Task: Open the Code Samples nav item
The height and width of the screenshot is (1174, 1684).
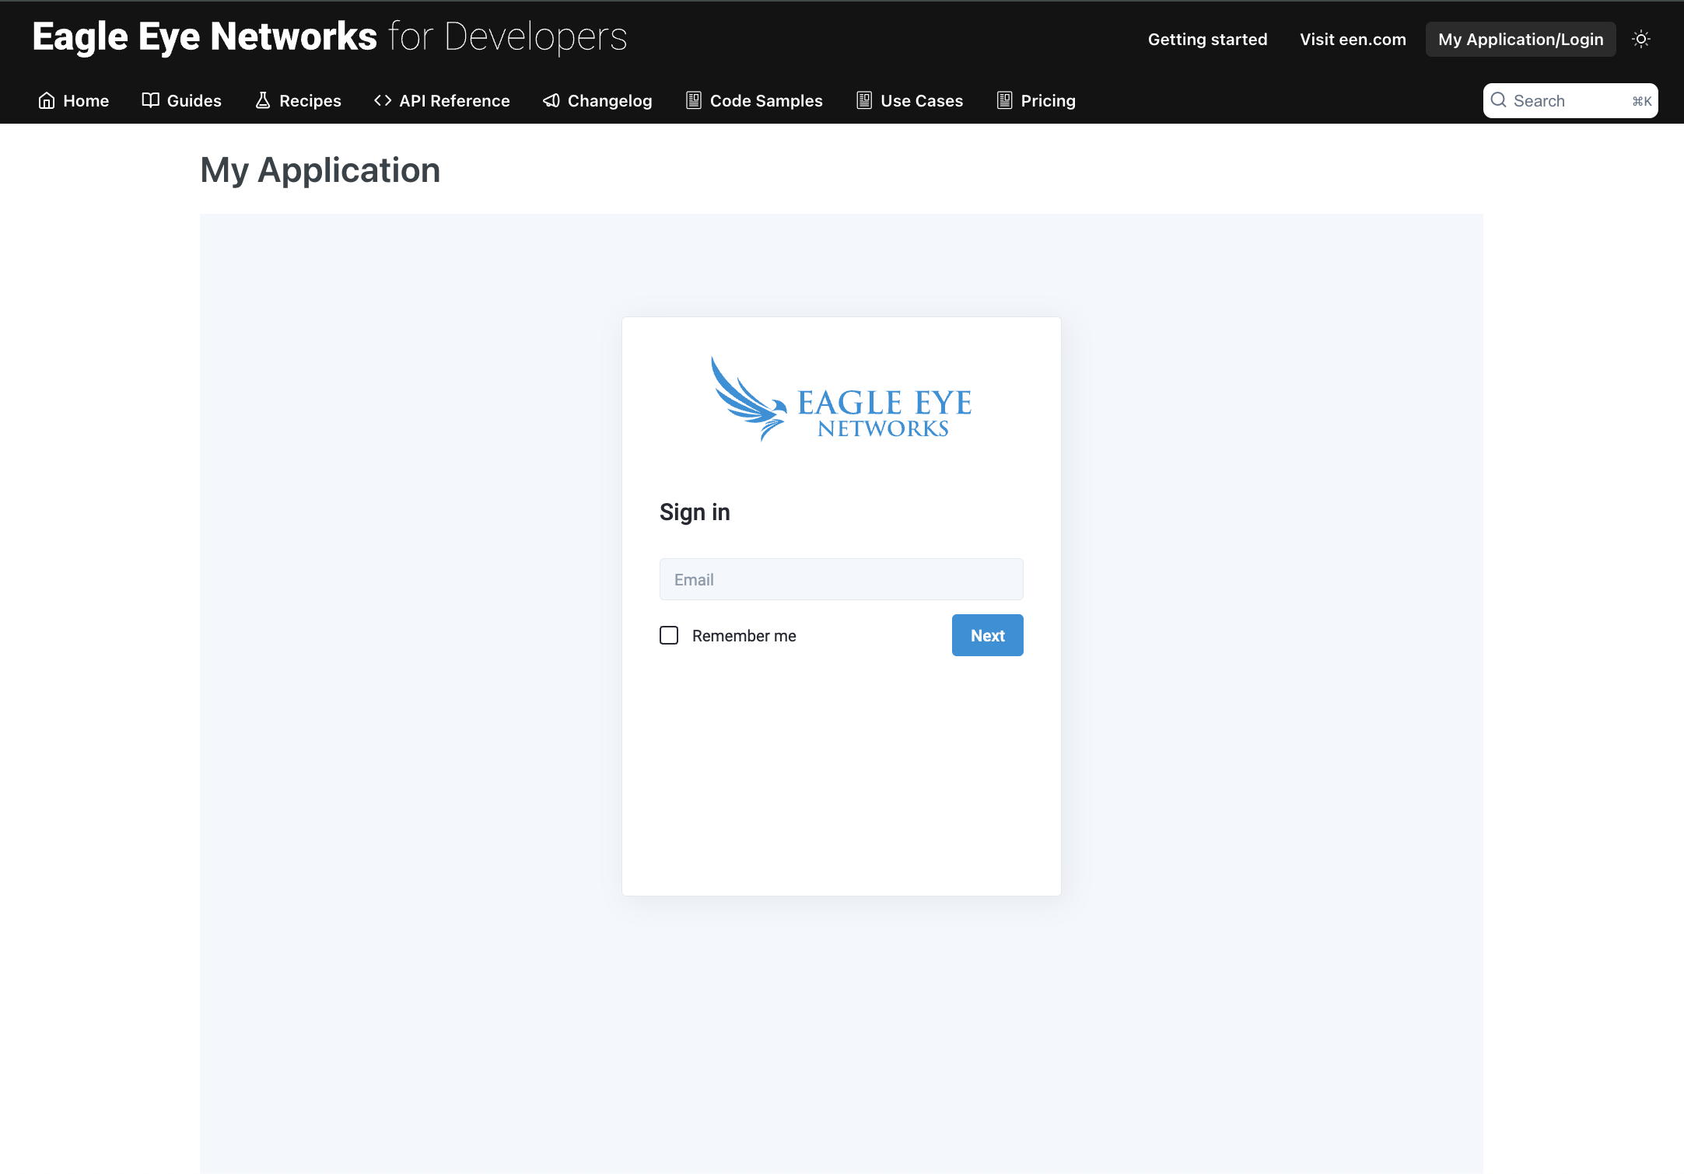Action: pyautogui.click(x=754, y=100)
